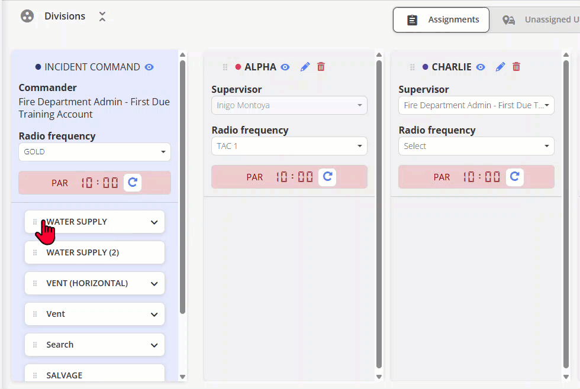Open the GOLD radio frequency dropdown
Viewport: 580px width, 389px height.
(95, 152)
